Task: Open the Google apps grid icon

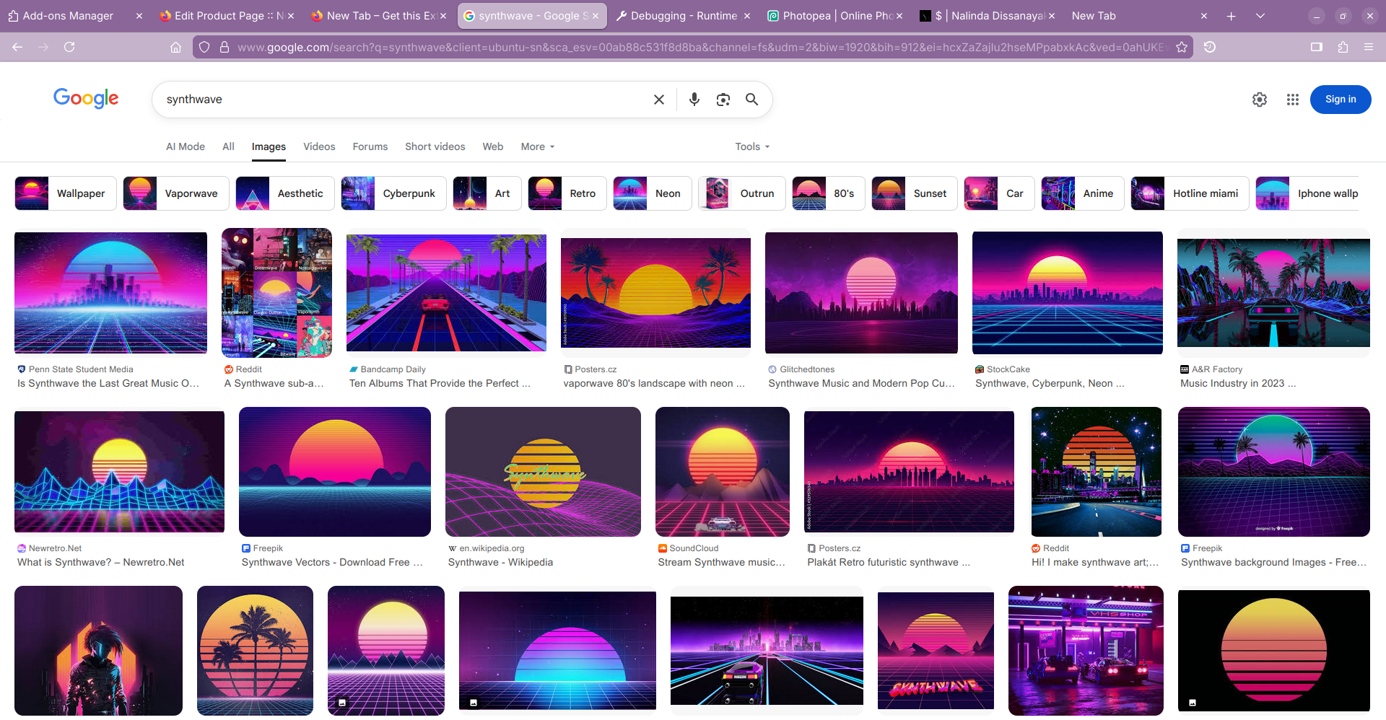Action: (1292, 100)
